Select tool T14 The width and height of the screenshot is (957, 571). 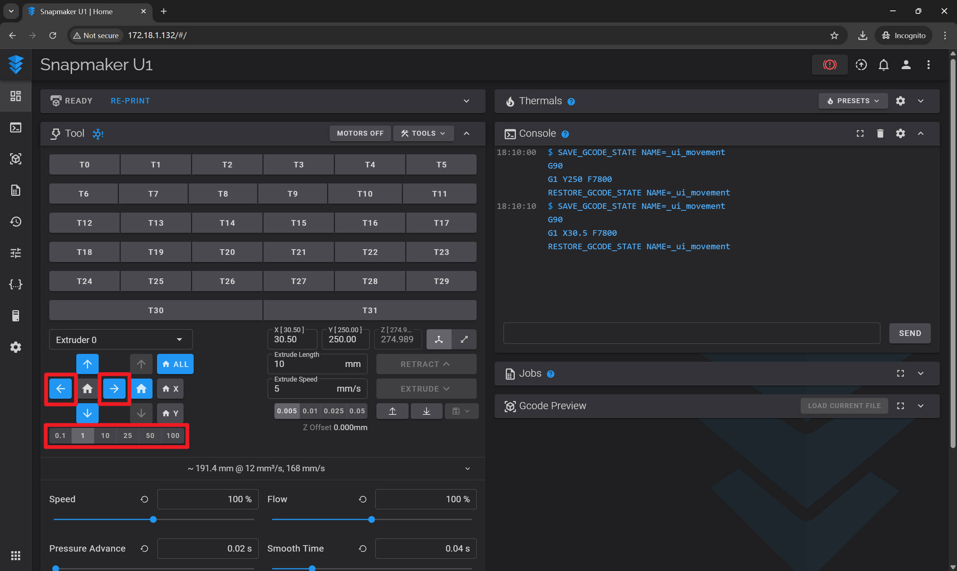point(227,223)
